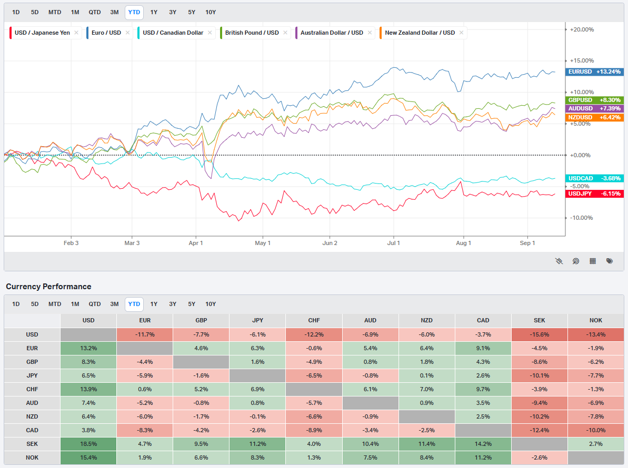628x468 pixels.
Task: Click the Australian Dollar / USD legend label
Action: tap(332, 33)
